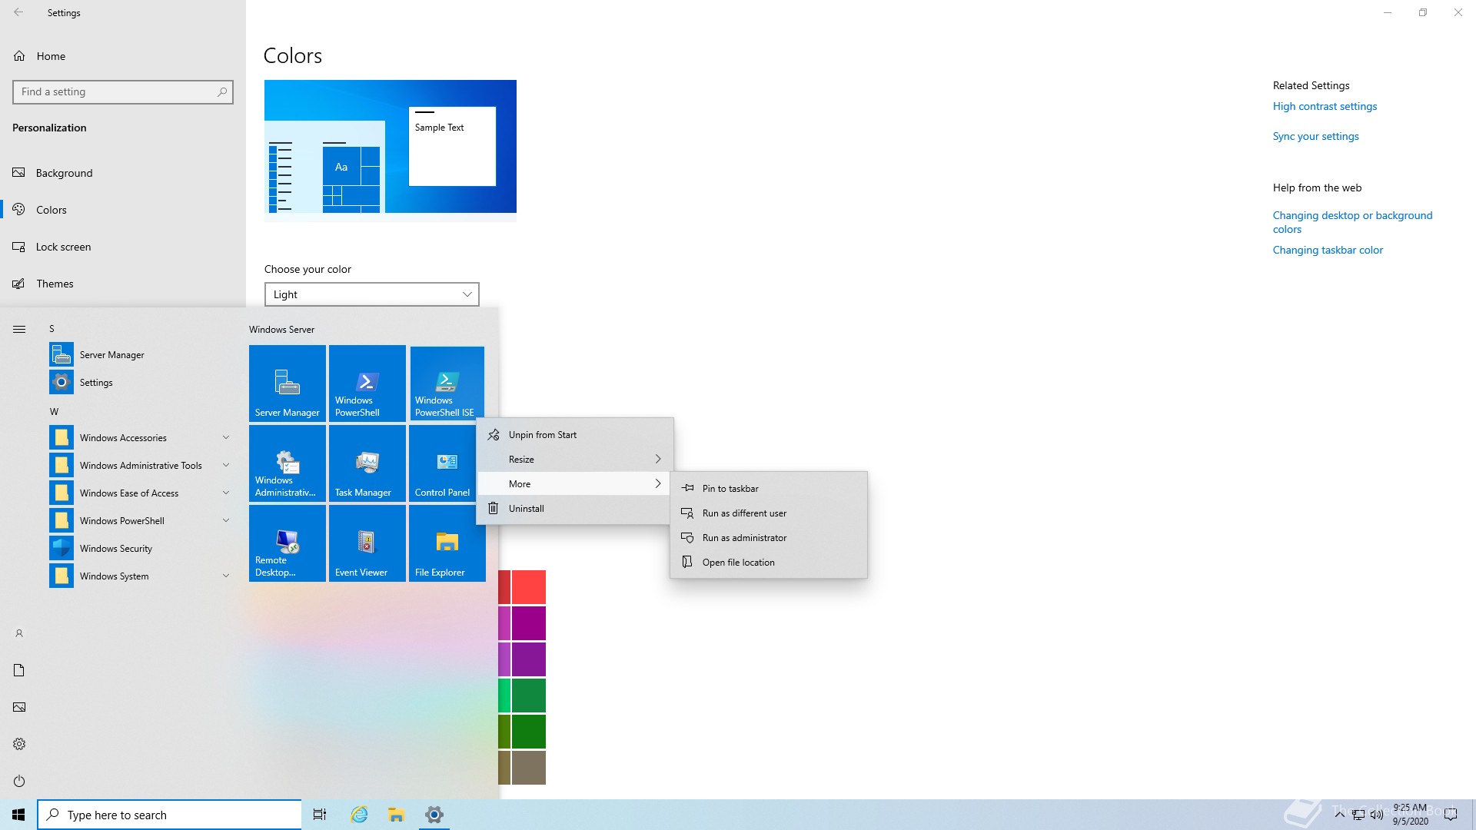Choose Open file location
Viewport: 1476px width, 830px height.
tap(769, 562)
